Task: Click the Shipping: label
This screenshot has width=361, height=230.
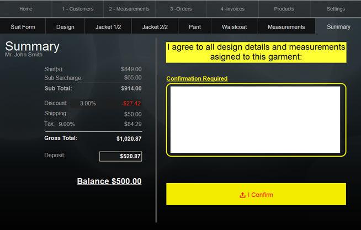Action: 56,114
